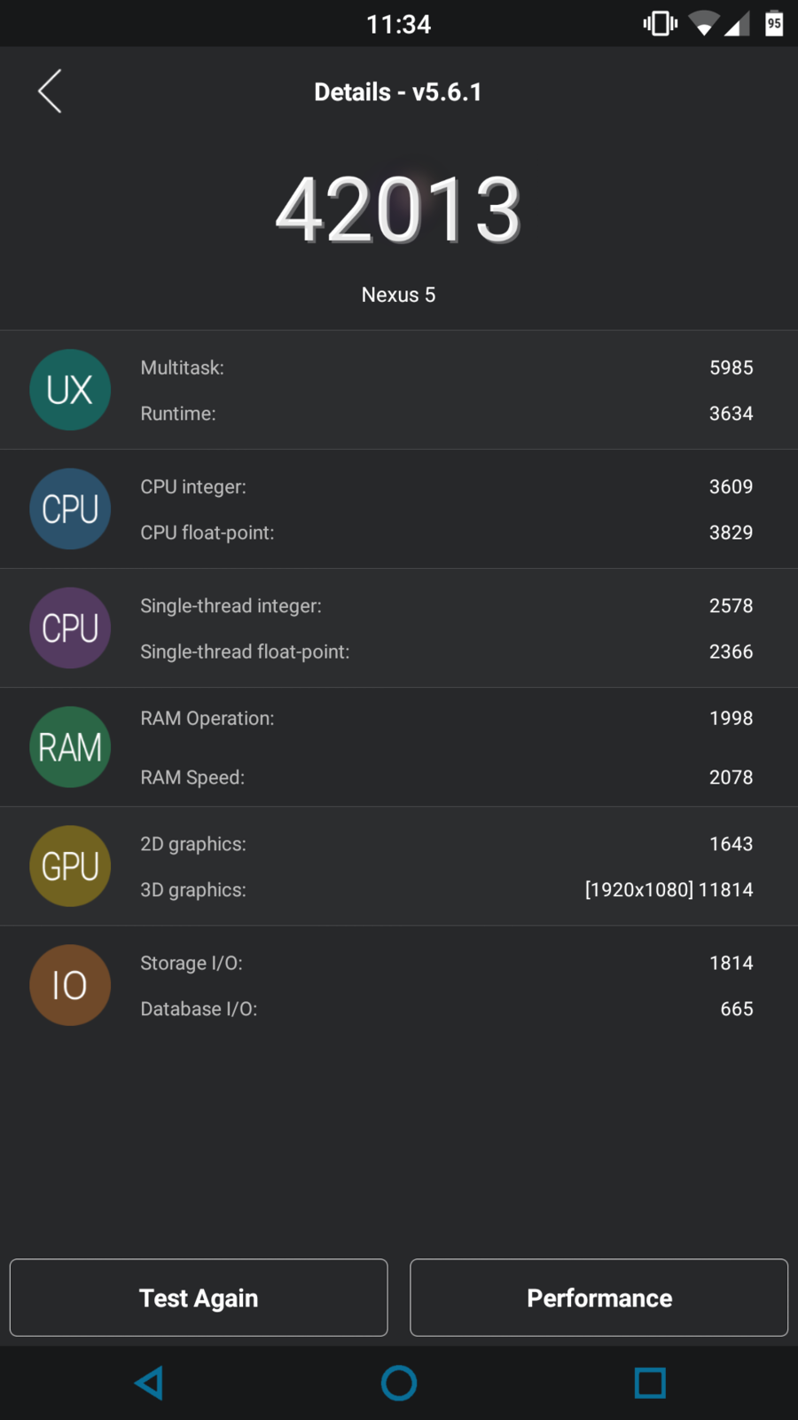
Task: Tap the green RAM category icon
Action: coord(70,746)
